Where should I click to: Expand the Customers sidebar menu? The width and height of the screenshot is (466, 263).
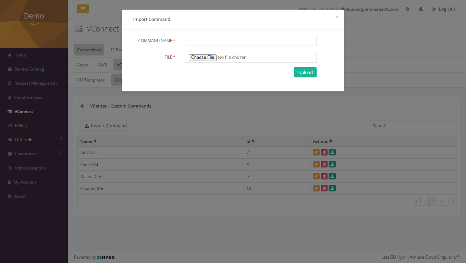34,154
